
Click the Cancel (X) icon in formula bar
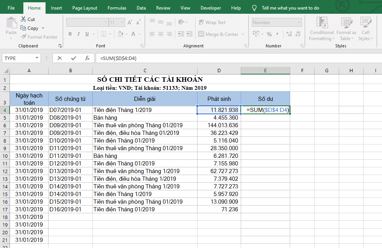pyautogui.click(x=59, y=58)
